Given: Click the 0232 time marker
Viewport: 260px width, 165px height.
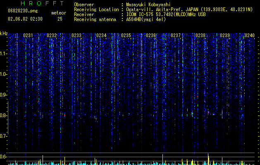Looking at the screenshot, I should 52,35.
